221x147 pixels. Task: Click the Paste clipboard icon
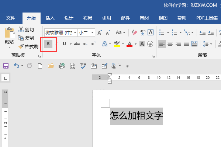coord(10,33)
